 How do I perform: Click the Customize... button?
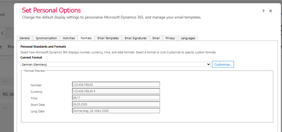click(x=223, y=65)
